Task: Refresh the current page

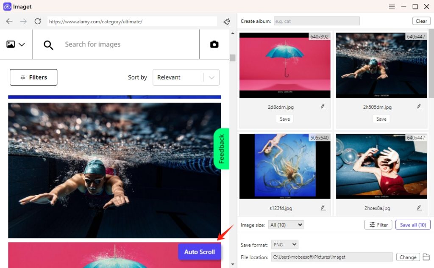Action: pyautogui.click(x=37, y=20)
